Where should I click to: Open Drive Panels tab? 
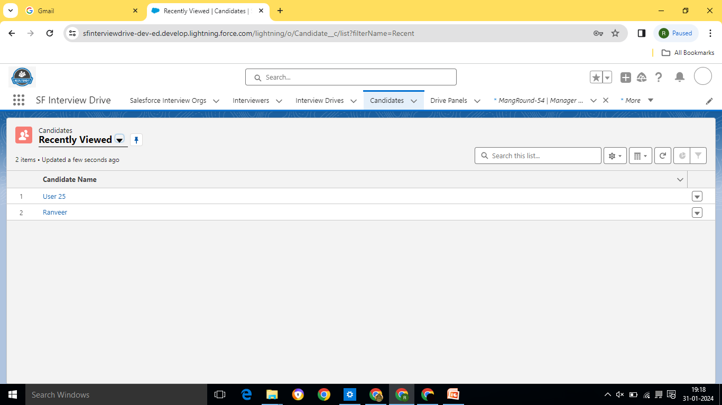(x=449, y=100)
